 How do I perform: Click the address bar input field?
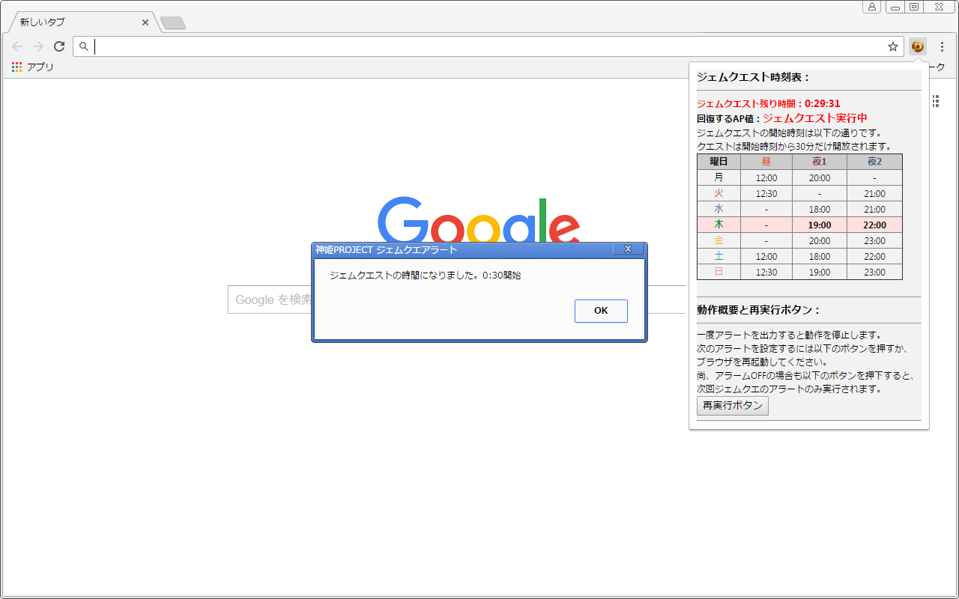(488, 46)
